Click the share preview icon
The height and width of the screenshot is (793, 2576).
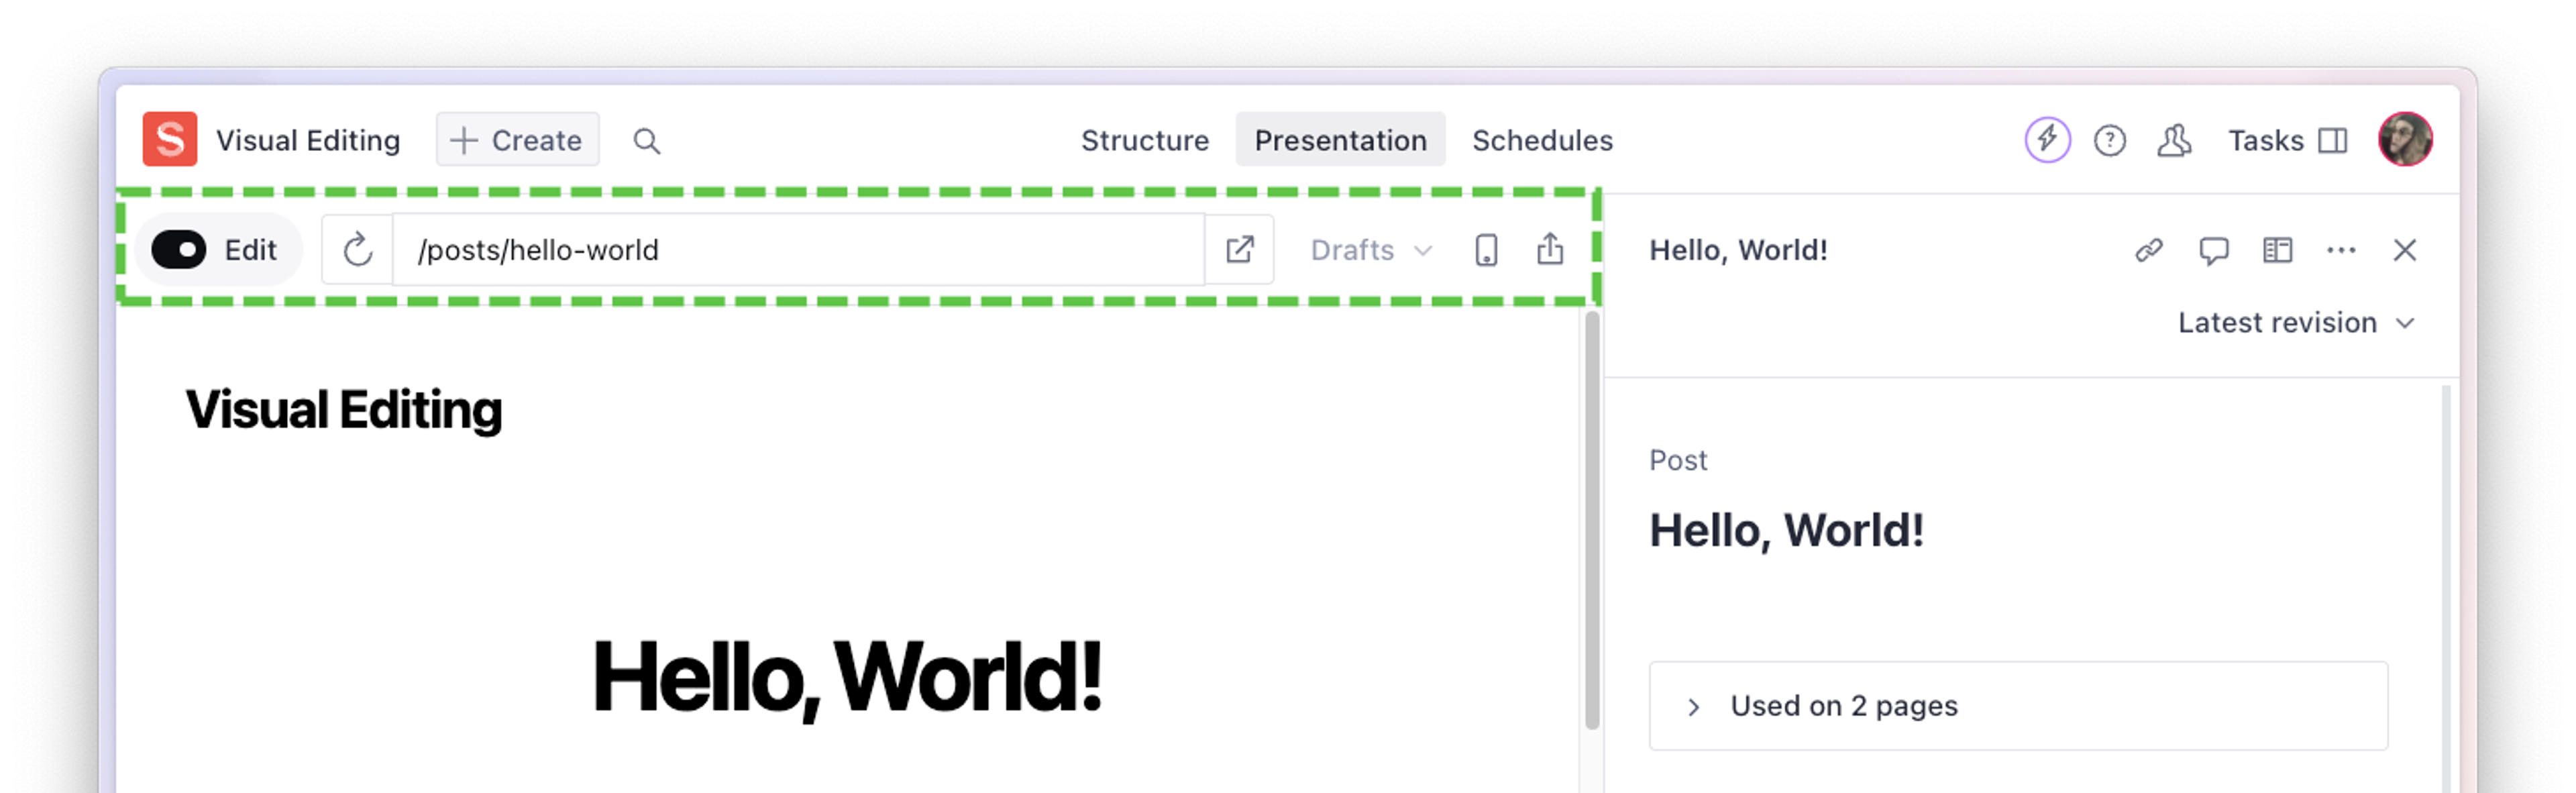coord(1549,249)
